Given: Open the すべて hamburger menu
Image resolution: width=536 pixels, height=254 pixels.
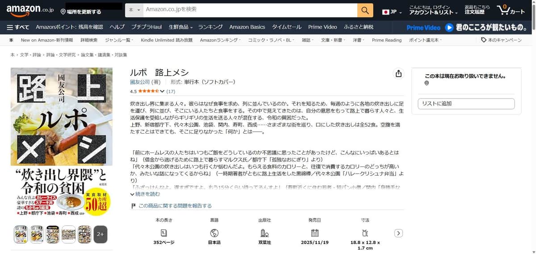Looking at the screenshot, I should point(18,27).
